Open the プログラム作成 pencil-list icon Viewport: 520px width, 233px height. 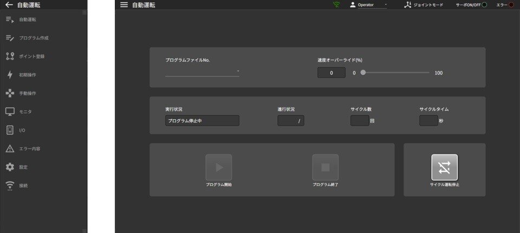(x=10, y=38)
